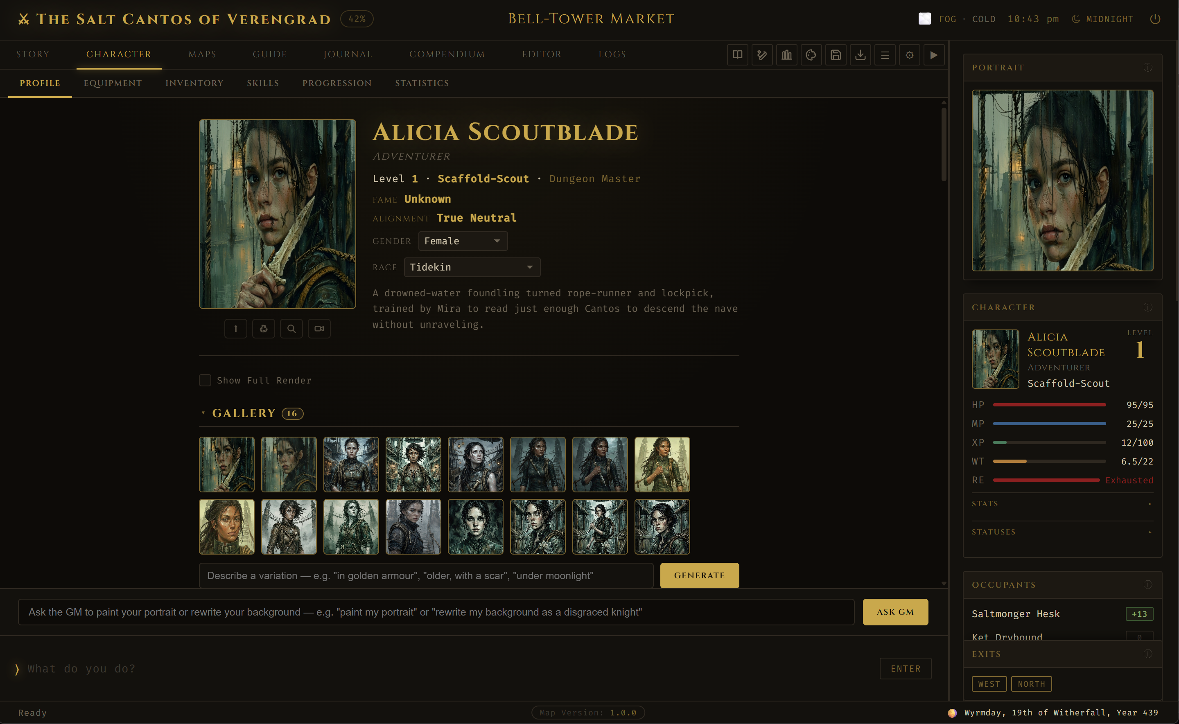Click the Enter button
1179x724 pixels.
(x=905, y=668)
